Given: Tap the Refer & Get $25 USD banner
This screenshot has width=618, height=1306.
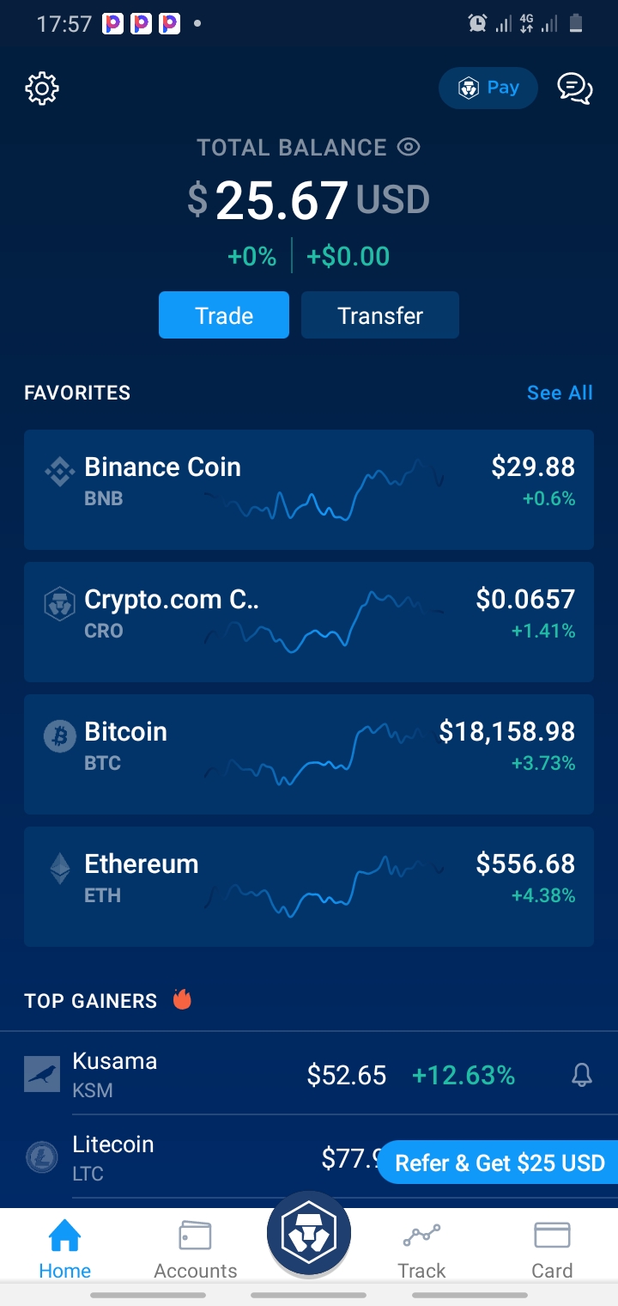Looking at the screenshot, I should pyautogui.click(x=500, y=1163).
